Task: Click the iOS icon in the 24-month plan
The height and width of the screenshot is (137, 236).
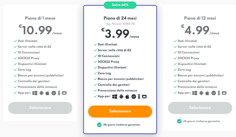Action: click(x=134, y=97)
